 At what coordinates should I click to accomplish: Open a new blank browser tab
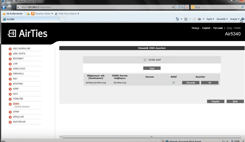pos(63,20)
